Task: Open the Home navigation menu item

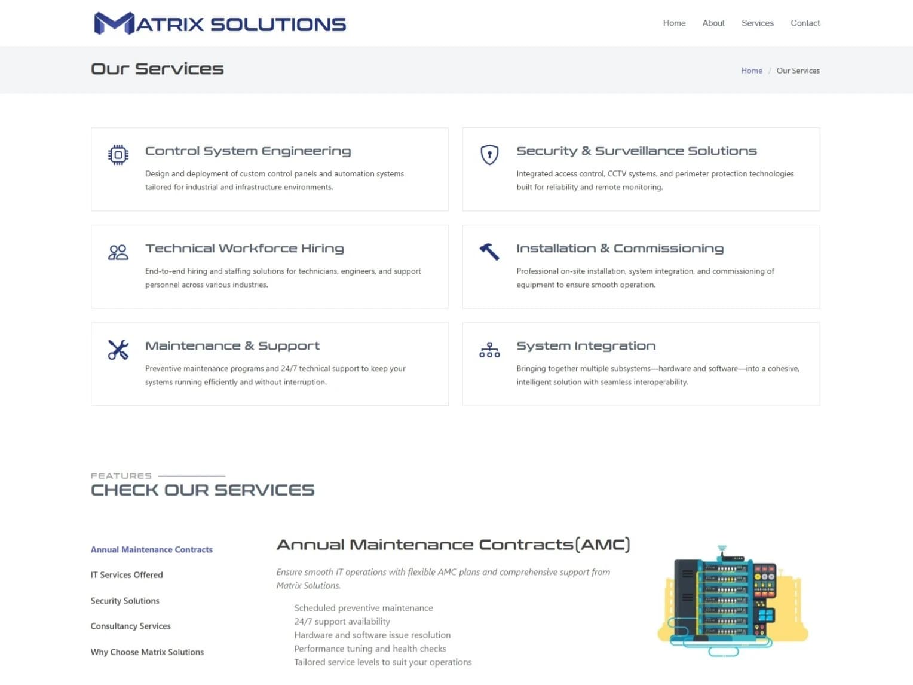Action: [674, 23]
